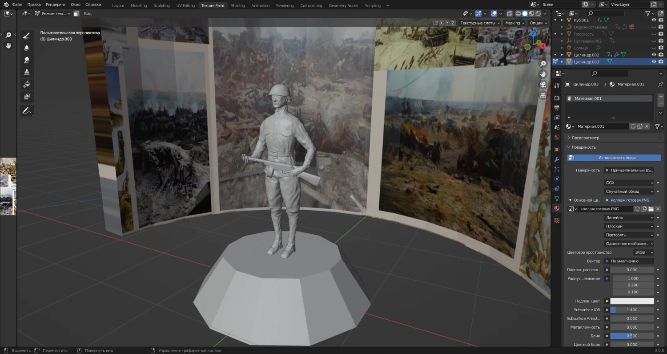Screen dimensions: 667x354
Task: Toggle the camera view gizmo
Action: (x=543, y=85)
